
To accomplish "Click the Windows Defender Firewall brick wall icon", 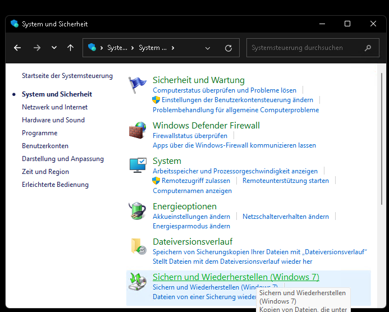I will (137, 130).
